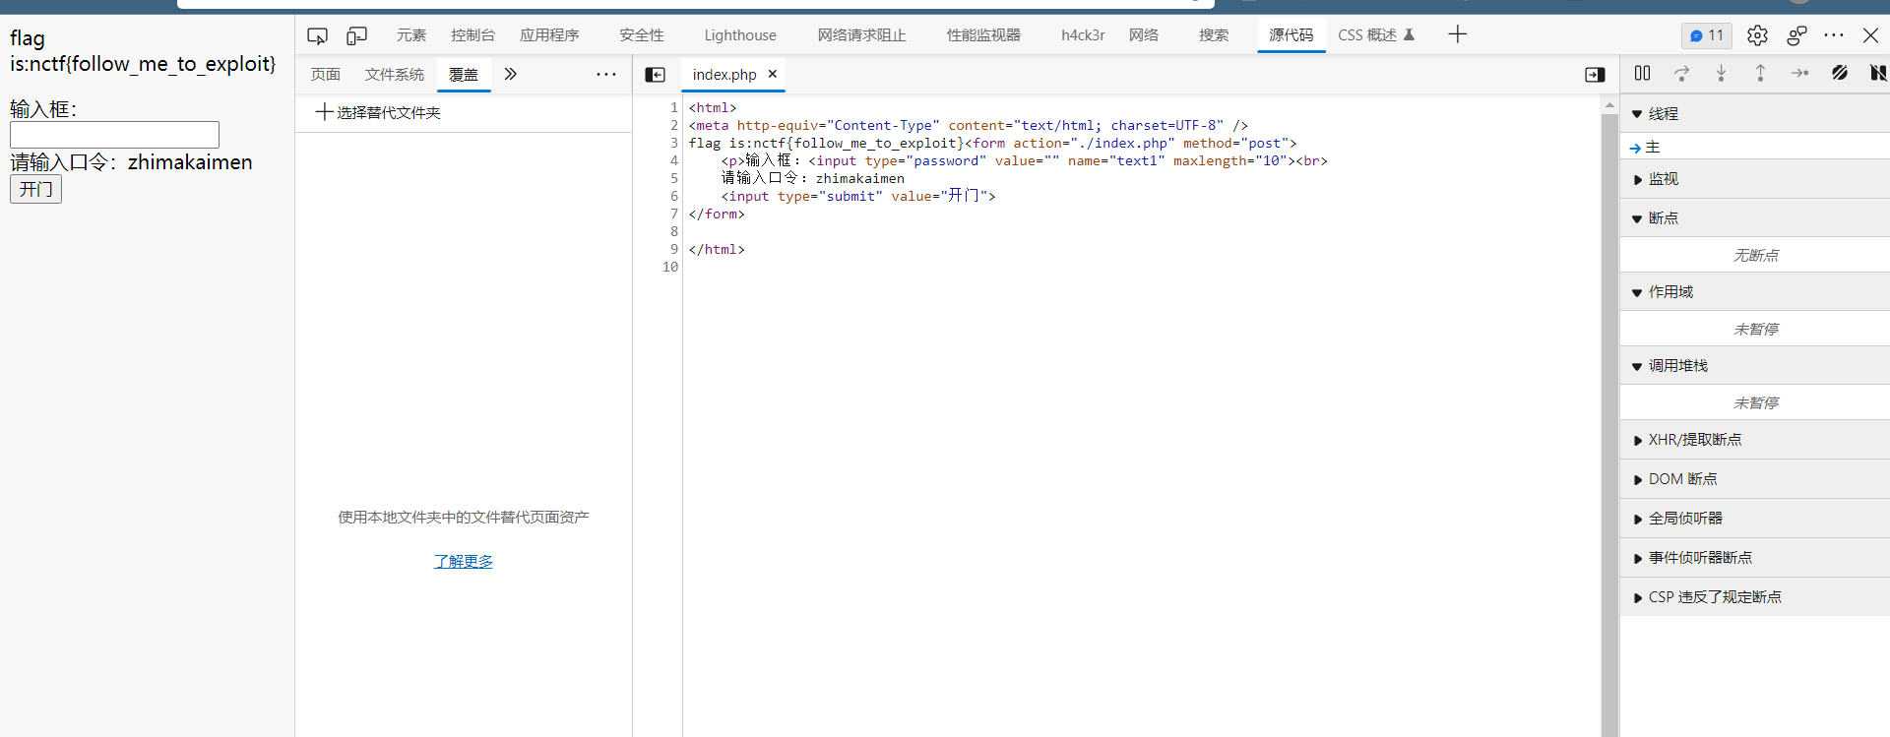Viewport: 1890px width, 737px height.
Task: Click the step out icon
Action: [1760, 73]
